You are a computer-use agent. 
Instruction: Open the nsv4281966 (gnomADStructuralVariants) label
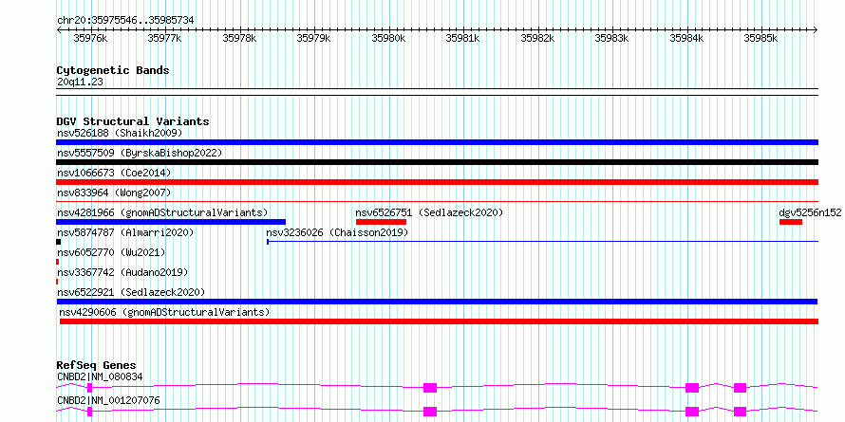tap(162, 212)
